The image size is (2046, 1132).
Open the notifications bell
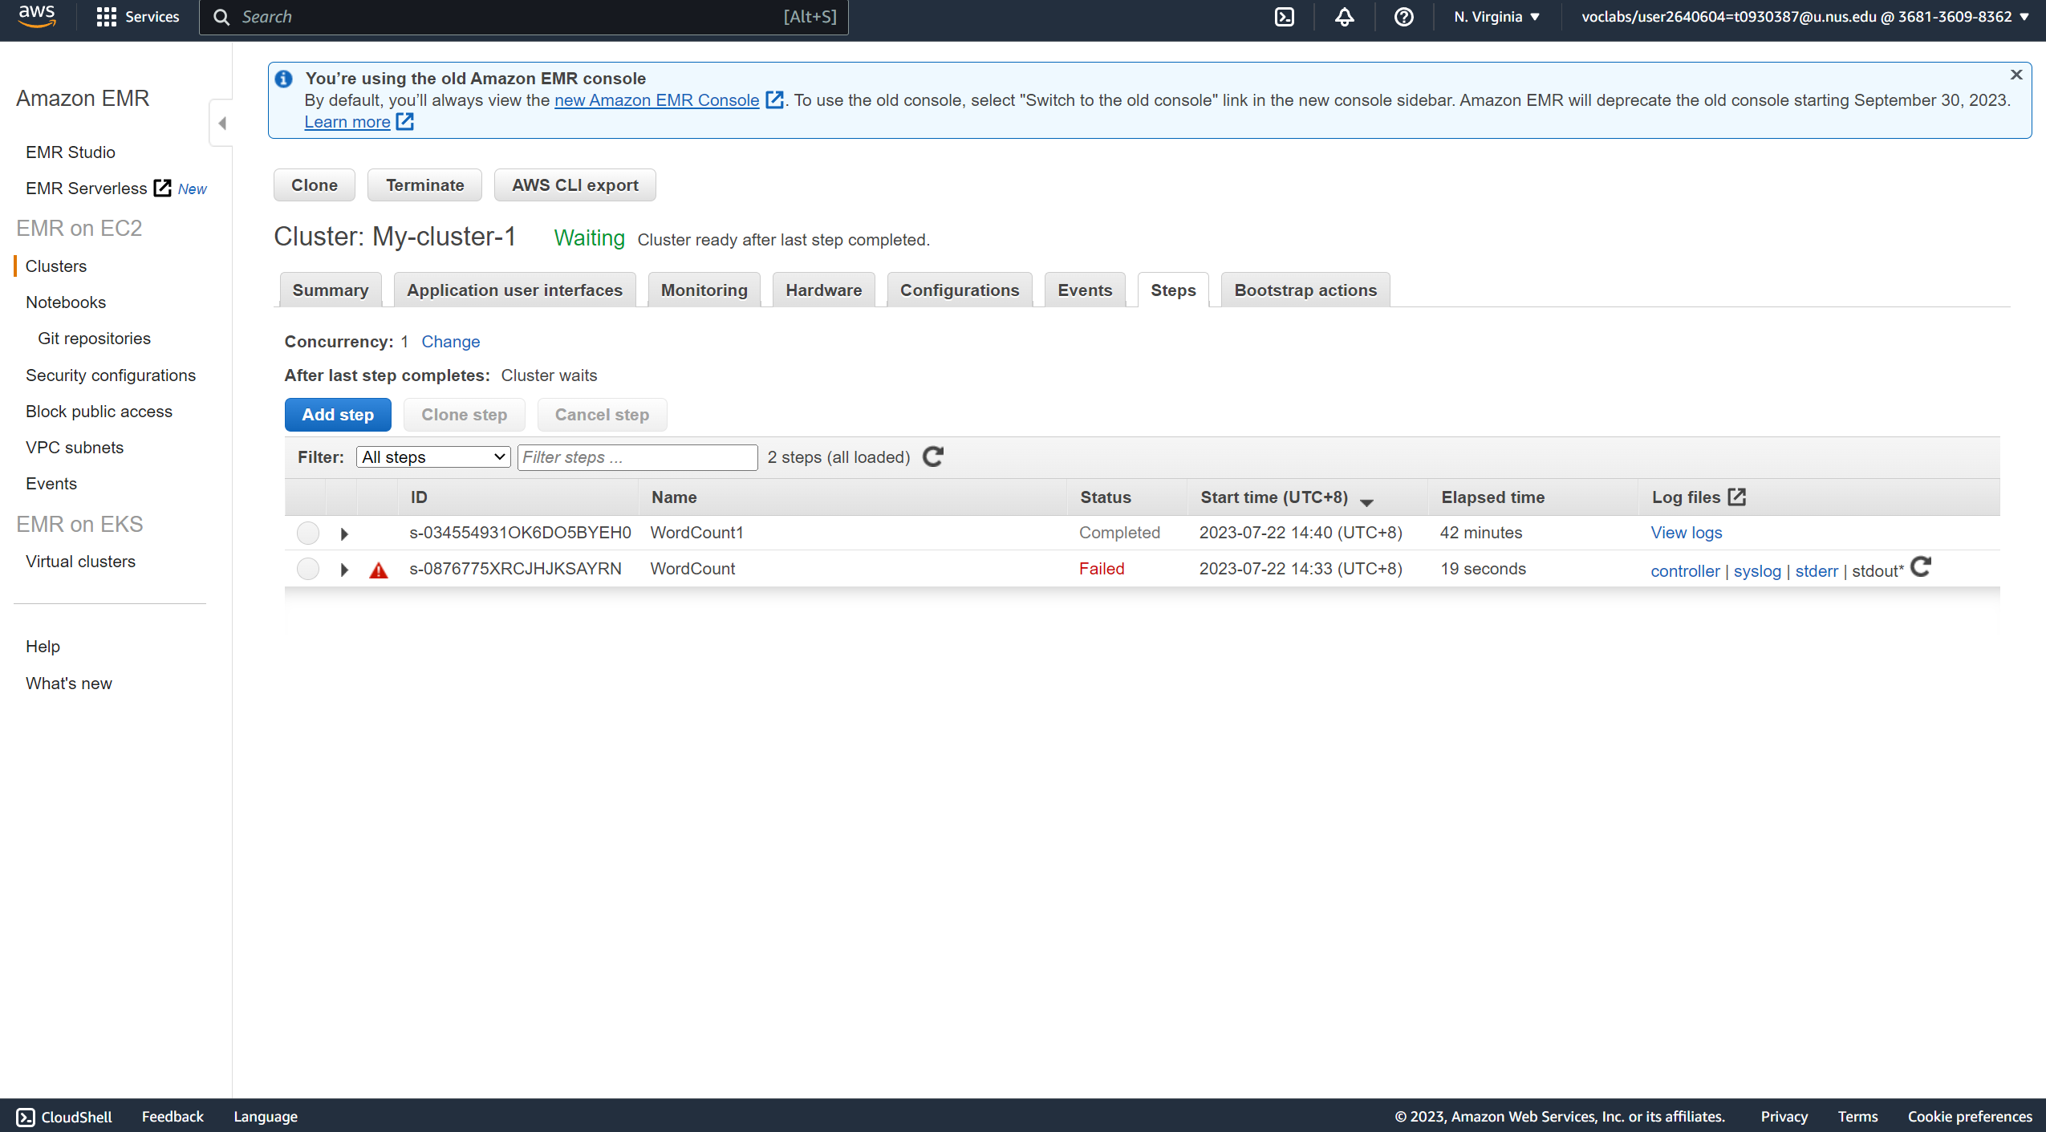point(1345,17)
